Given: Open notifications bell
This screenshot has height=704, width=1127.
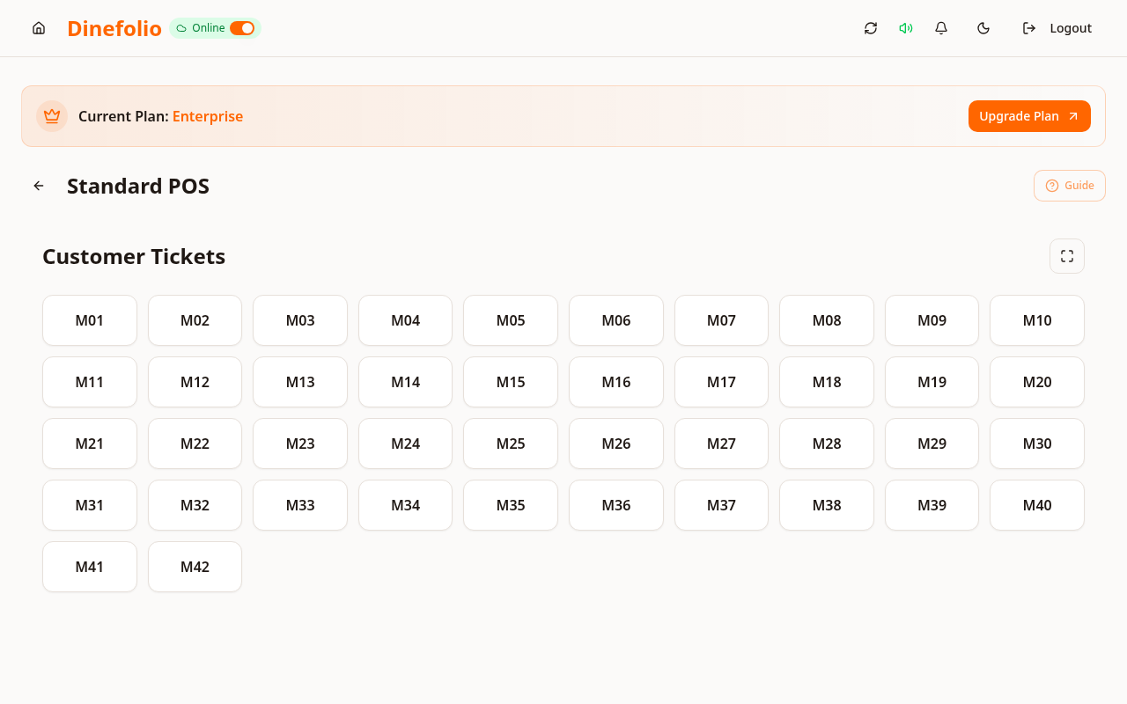Looking at the screenshot, I should coord(941,28).
